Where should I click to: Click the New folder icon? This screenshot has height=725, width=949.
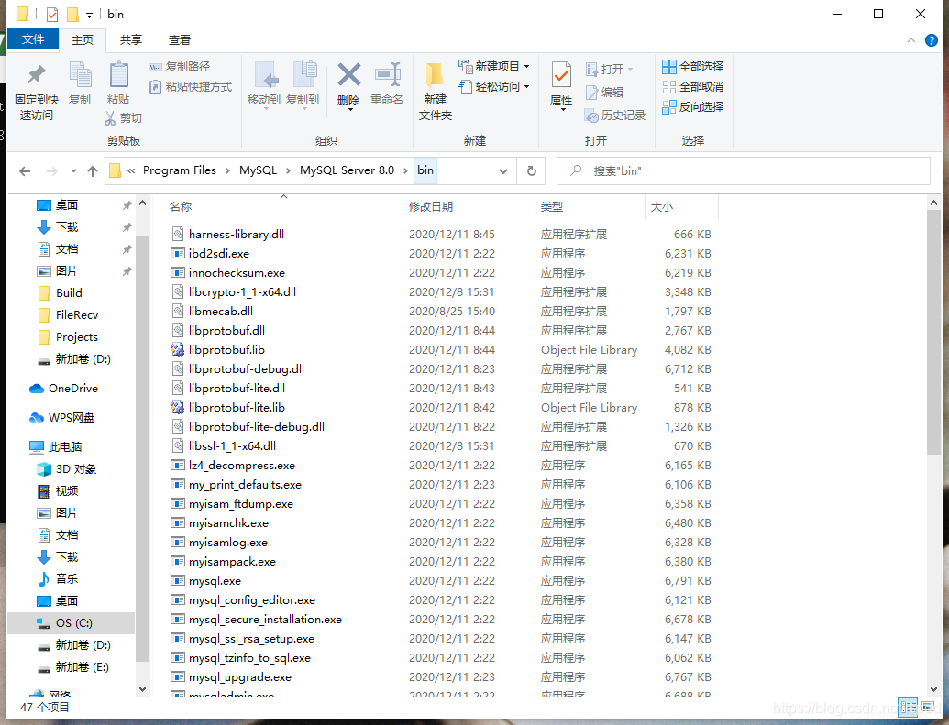point(434,75)
